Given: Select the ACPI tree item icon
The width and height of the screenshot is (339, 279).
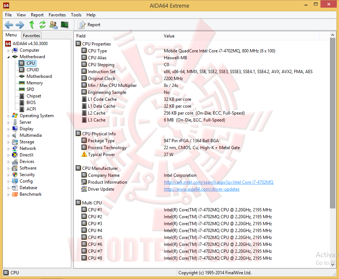Looking at the screenshot, I should (x=22, y=109).
